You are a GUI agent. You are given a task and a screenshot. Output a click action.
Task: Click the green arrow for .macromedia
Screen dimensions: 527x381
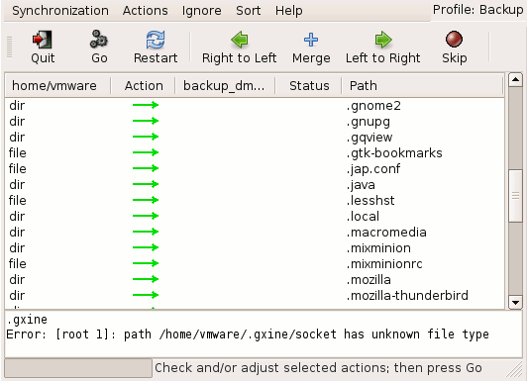point(146,232)
